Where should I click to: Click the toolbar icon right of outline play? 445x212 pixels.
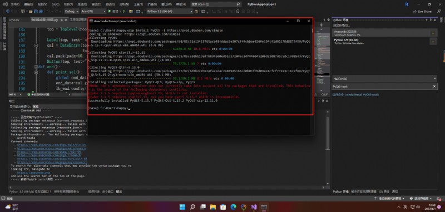coord(131,11)
